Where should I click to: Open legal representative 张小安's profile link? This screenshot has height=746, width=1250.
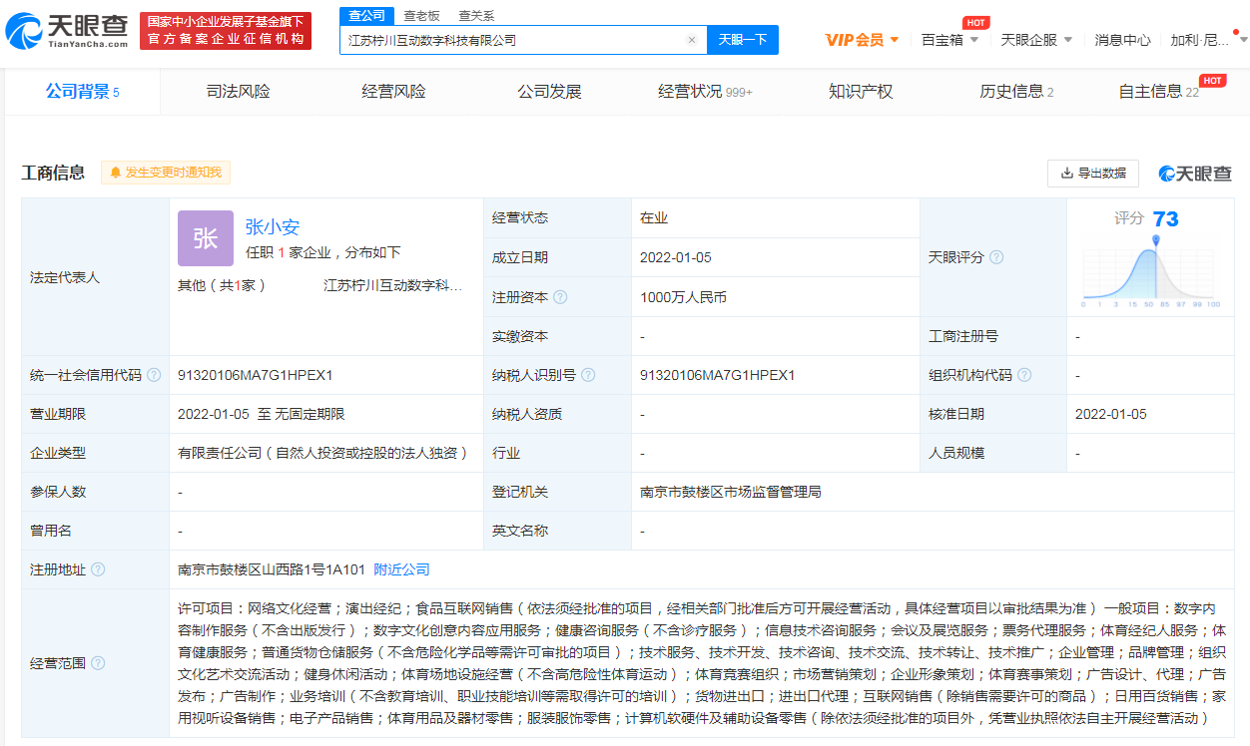tap(273, 226)
